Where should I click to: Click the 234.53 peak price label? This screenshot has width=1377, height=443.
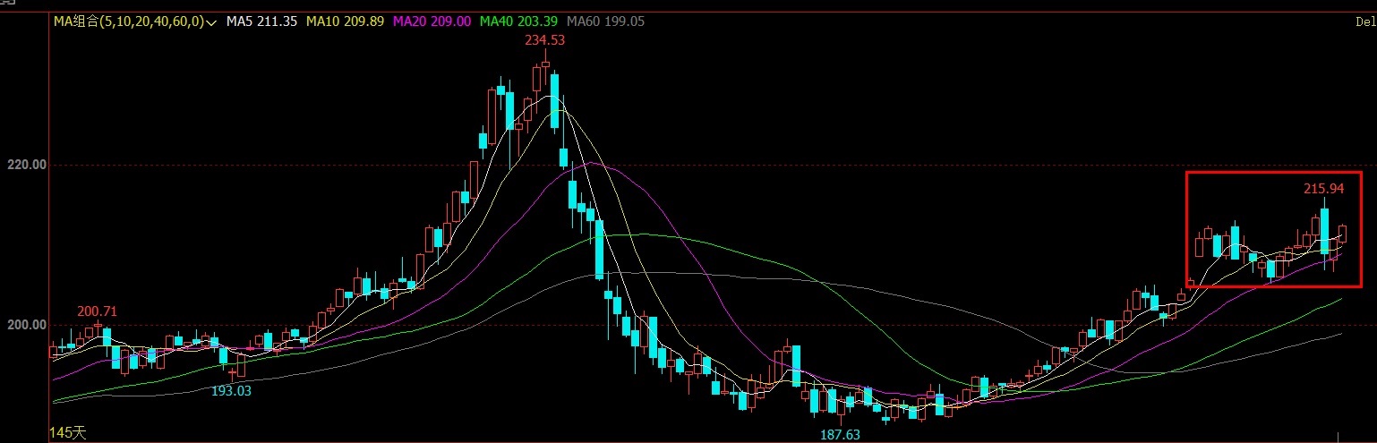point(544,40)
